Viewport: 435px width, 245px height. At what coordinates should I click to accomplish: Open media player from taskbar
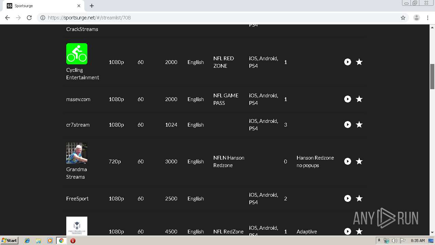click(50, 241)
